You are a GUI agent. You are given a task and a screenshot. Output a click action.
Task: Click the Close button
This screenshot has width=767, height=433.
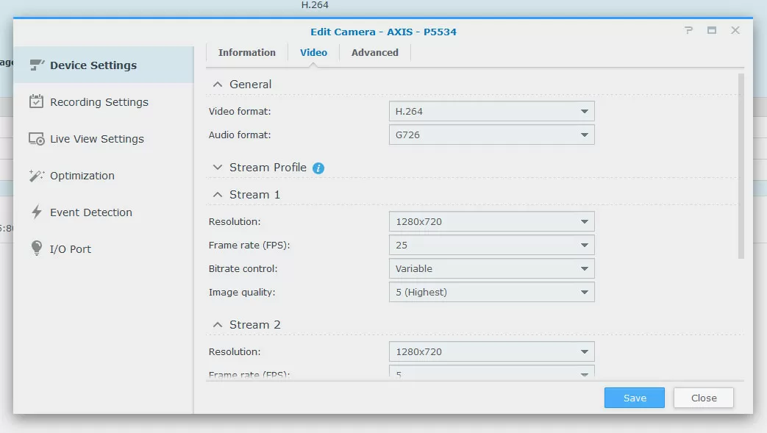click(704, 398)
